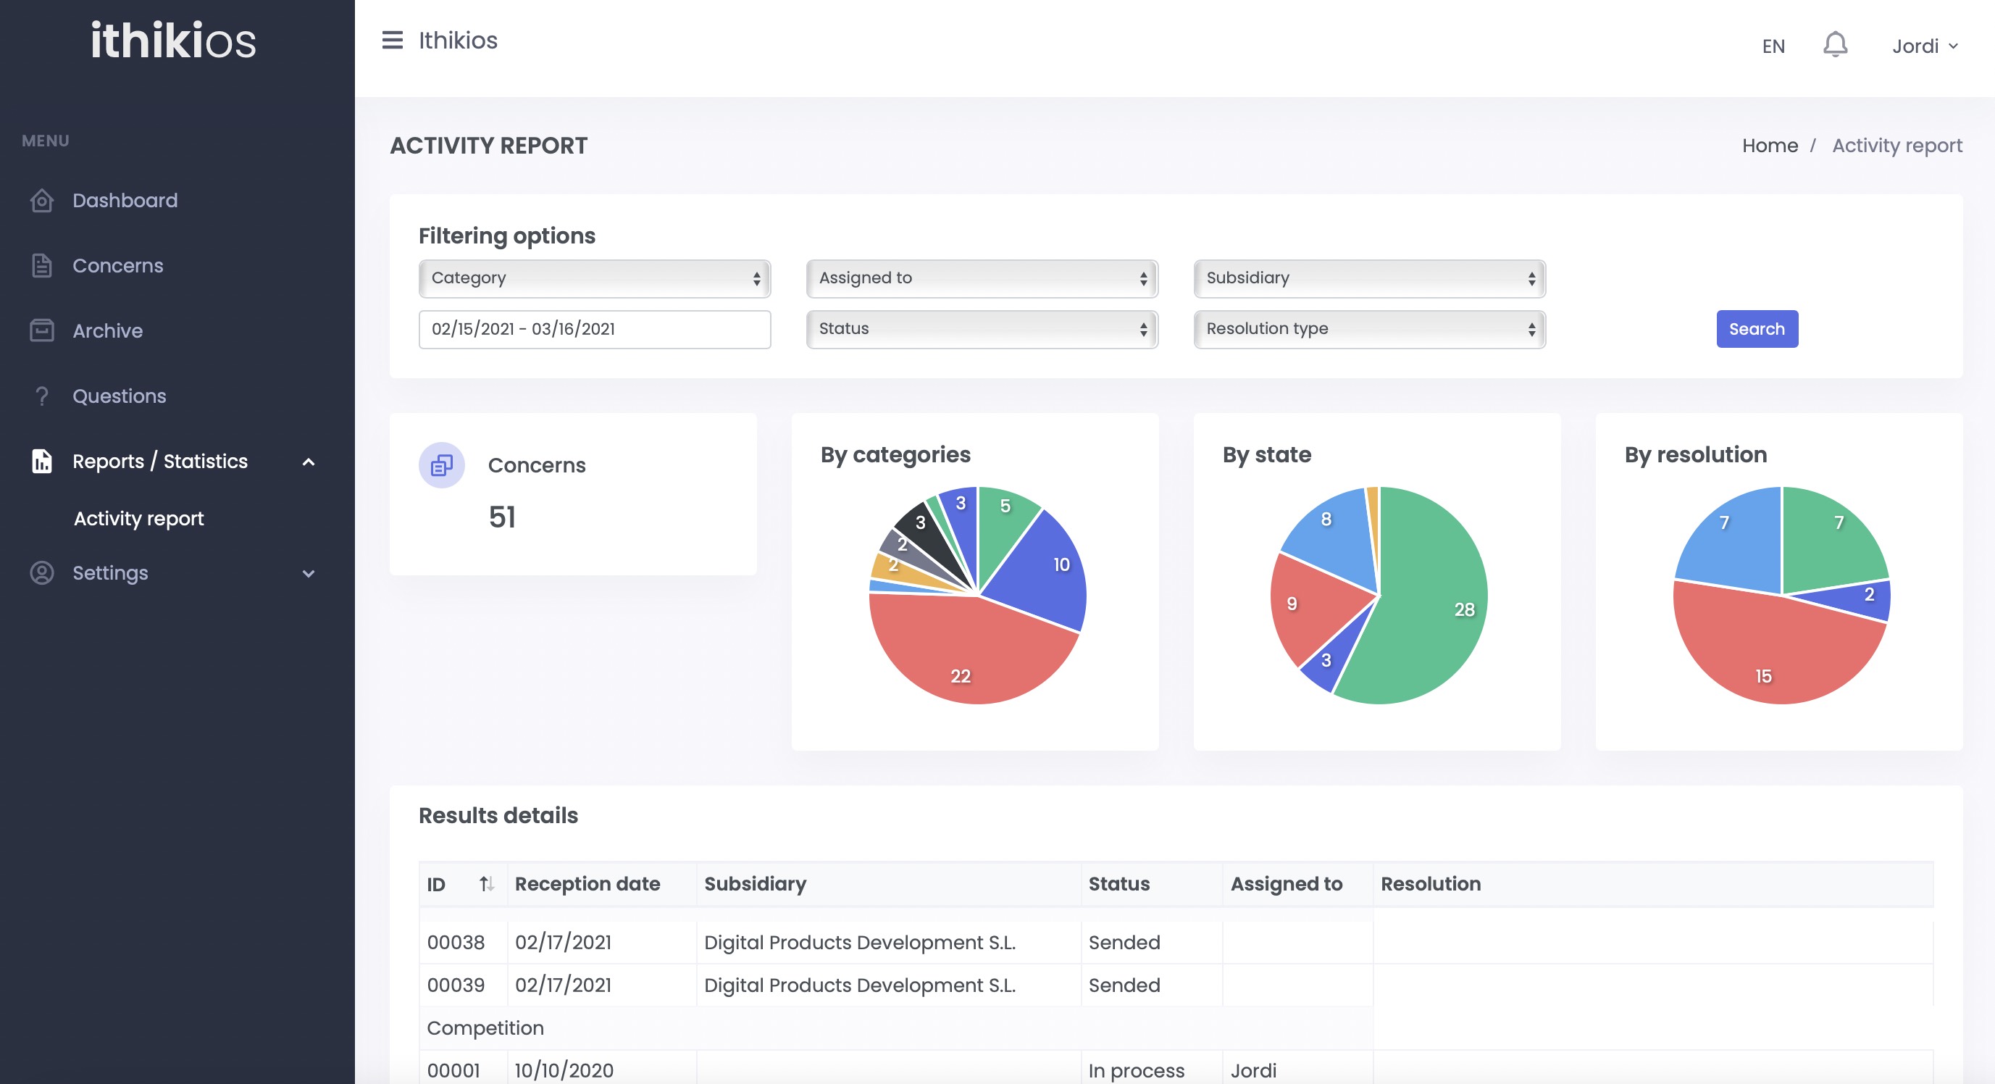Open Settings via the user icon
The height and width of the screenshot is (1084, 1995).
[42, 573]
